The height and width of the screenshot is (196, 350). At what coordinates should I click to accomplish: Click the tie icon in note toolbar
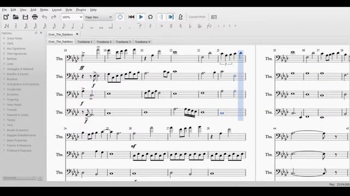pyautogui.click(x=139, y=26)
